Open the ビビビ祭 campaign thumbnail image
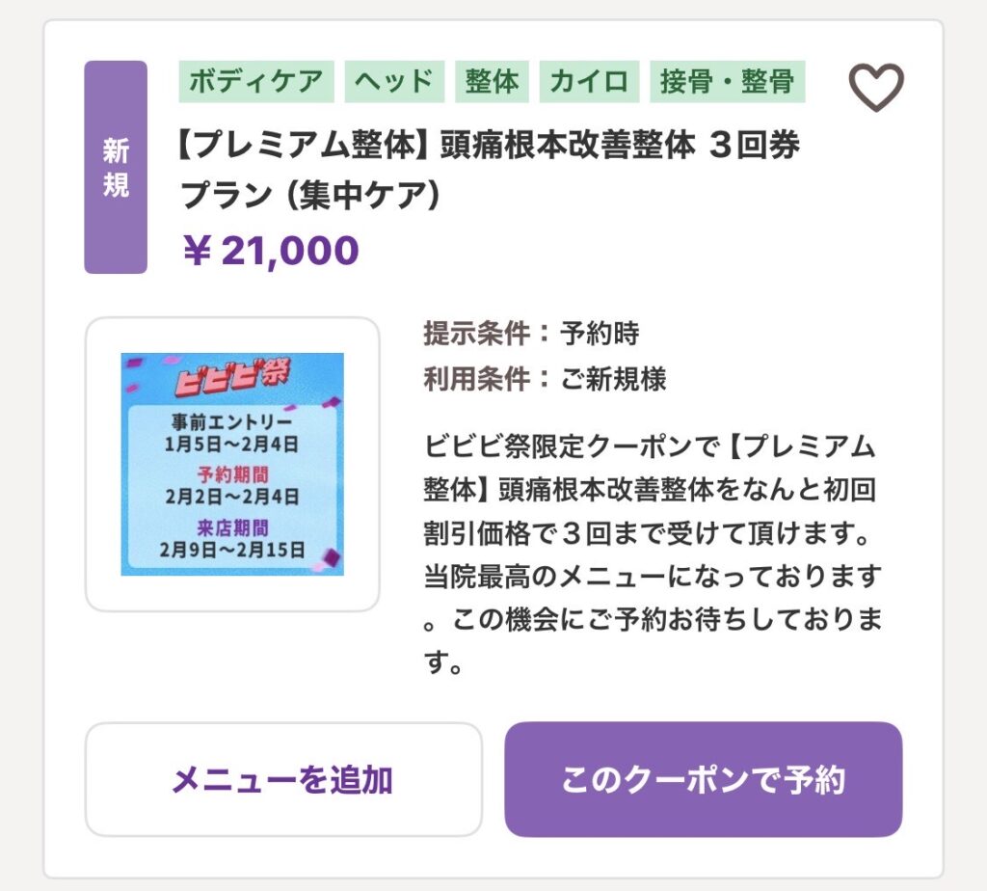Screen dimensions: 987x891 [232, 464]
